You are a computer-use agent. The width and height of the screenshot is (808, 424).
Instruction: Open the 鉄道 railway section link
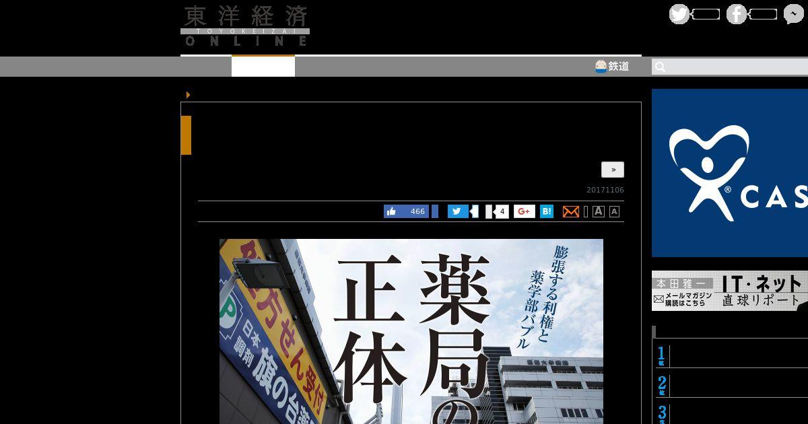pyautogui.click(x=612, y=66)
